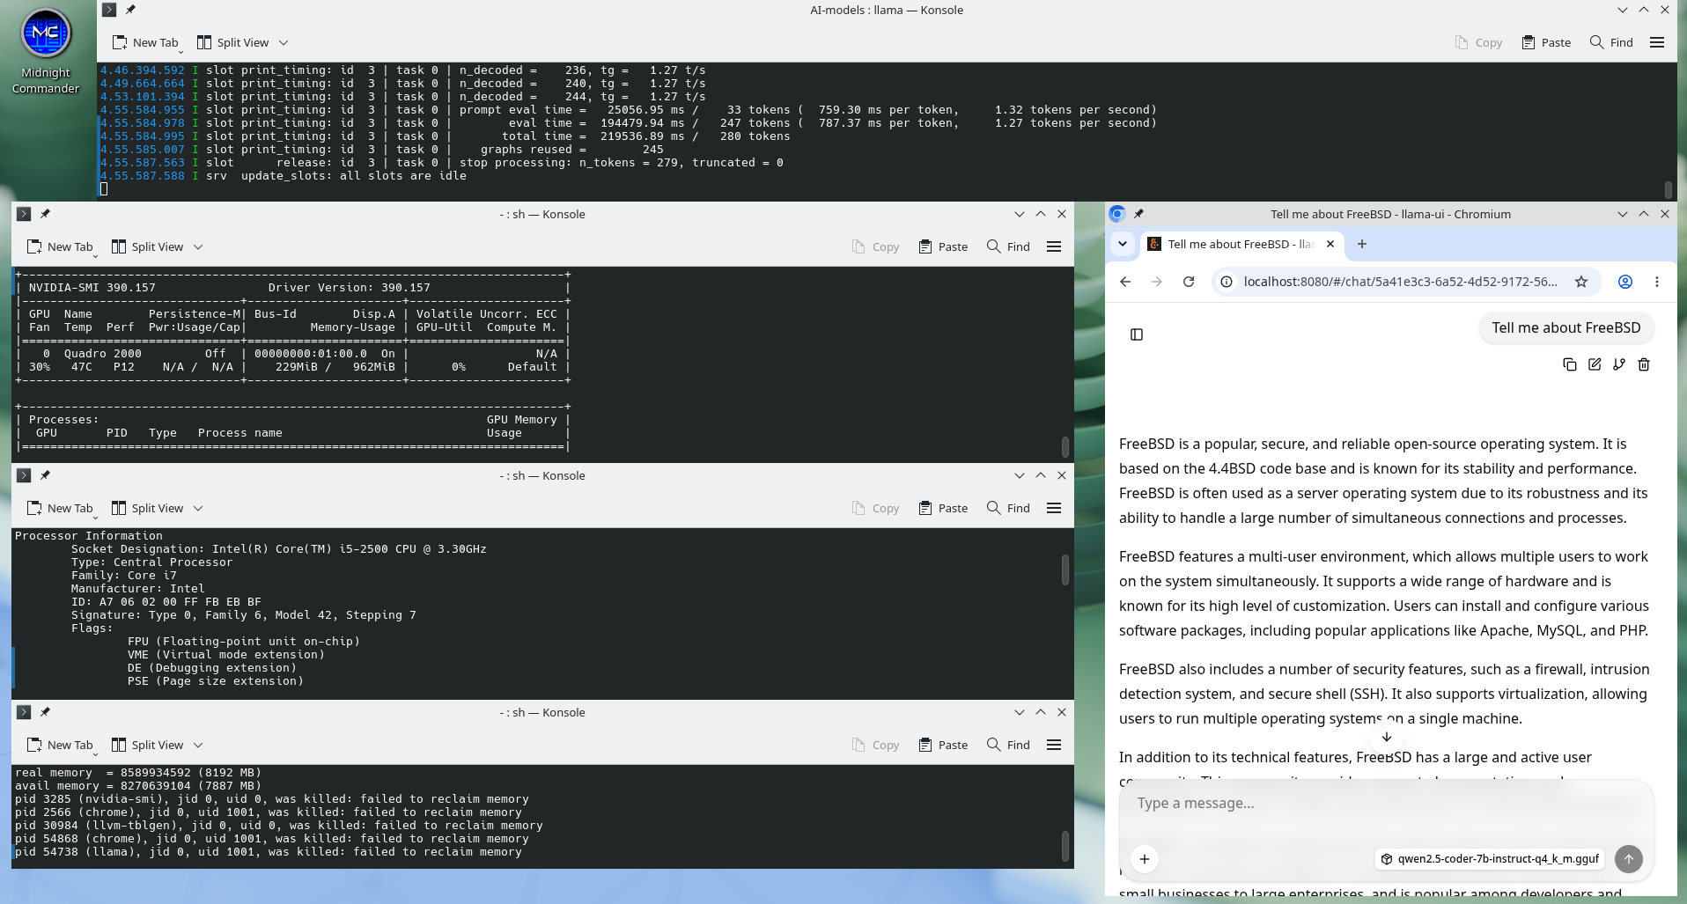Click Find in Processor Information Konsole
This screenshot has width=1687, height=904.
coord(1008,508)
